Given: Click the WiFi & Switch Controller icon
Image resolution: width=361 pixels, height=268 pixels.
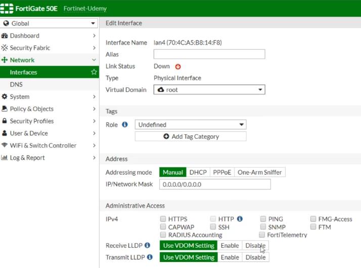Looking at the screenshot, I should [x=5, y=145].
